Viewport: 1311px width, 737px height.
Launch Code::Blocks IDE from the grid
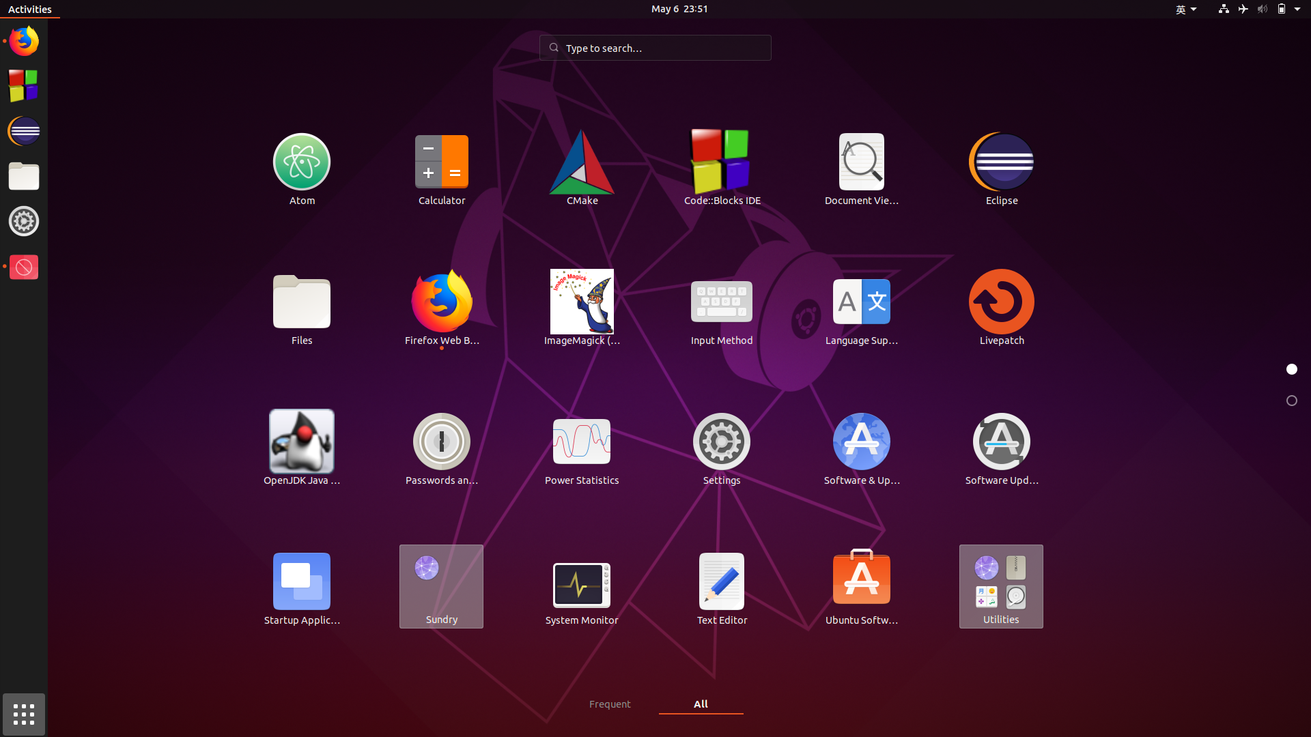pyautogui.click(x=722, y=169)
